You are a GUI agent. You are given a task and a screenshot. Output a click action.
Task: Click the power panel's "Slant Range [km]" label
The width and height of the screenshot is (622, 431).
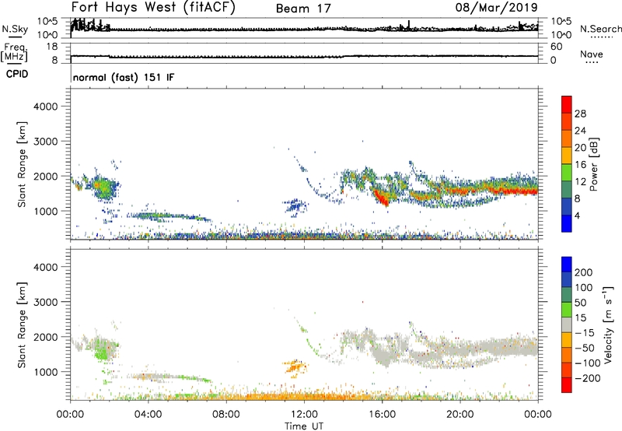[x=22, y=164]
